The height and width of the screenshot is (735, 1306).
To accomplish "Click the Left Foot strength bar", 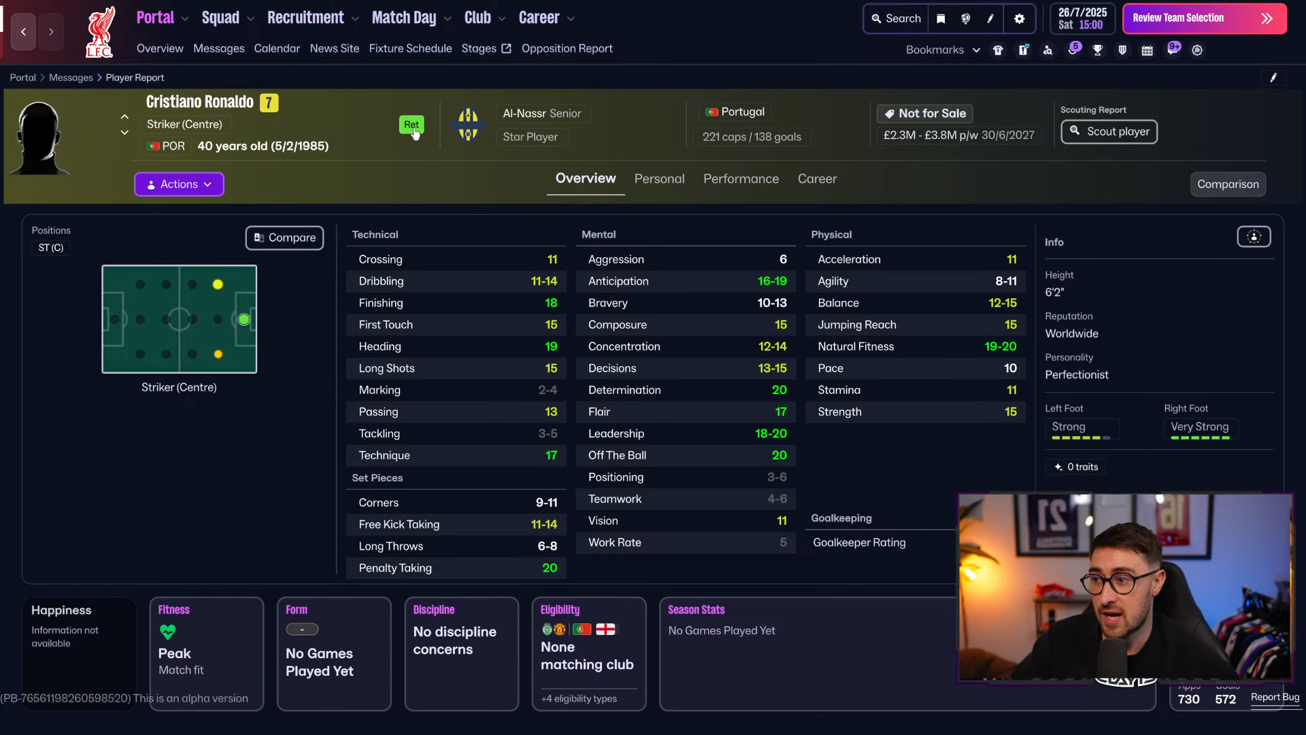I will coord(1081,438).
